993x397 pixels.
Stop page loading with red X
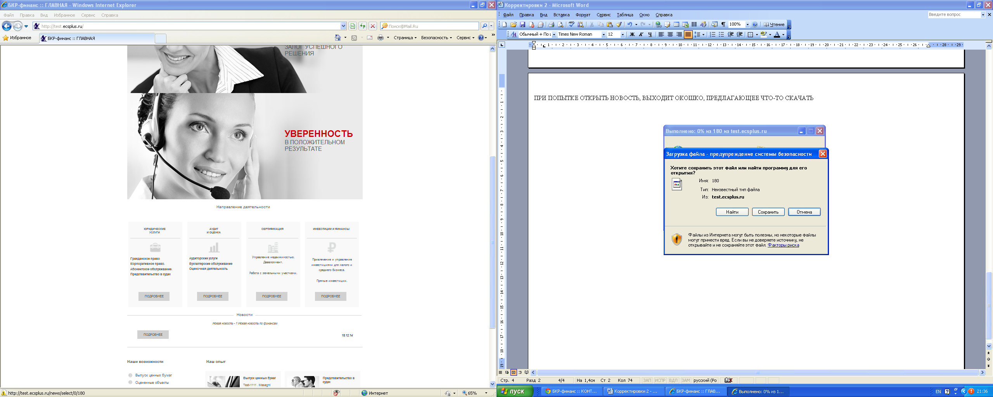coord(373,26)
